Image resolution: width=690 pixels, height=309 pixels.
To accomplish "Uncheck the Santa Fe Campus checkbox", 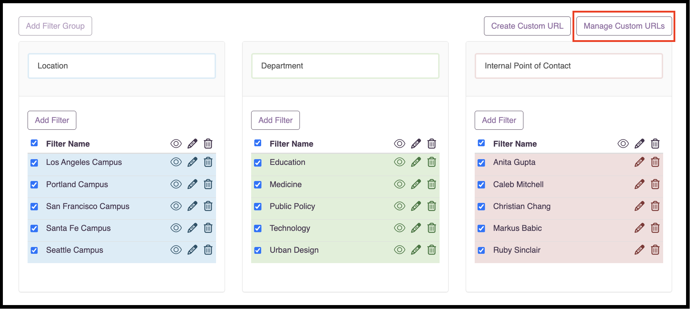I will [x=34, y=228].
